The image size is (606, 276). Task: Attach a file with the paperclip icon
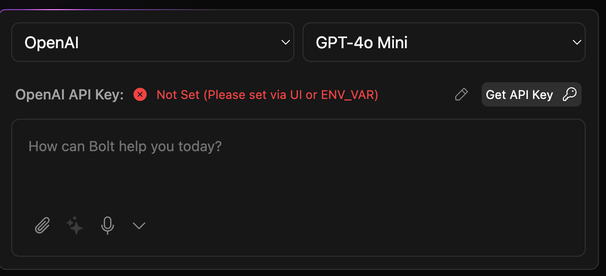pyautogui.click(x=42, y=225)
